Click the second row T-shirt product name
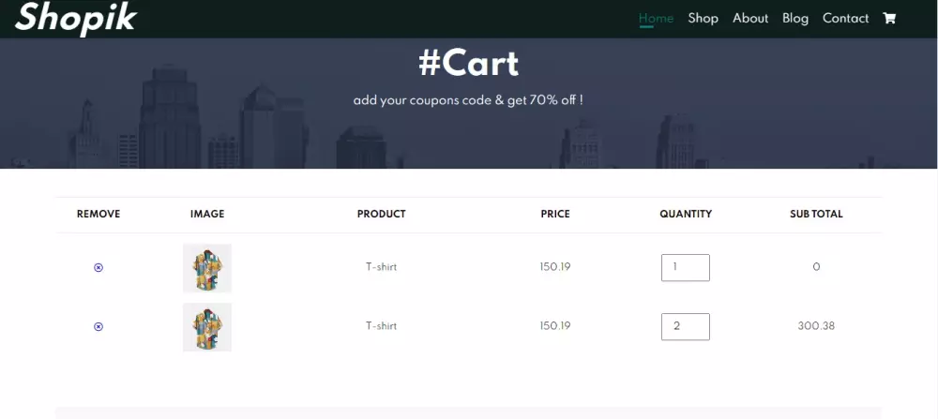 pyautogui.click(x=381, y=326)
